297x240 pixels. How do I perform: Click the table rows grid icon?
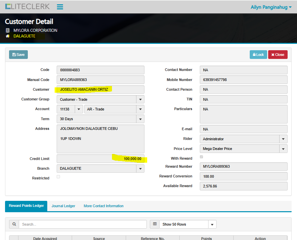[x=155, y=224]
